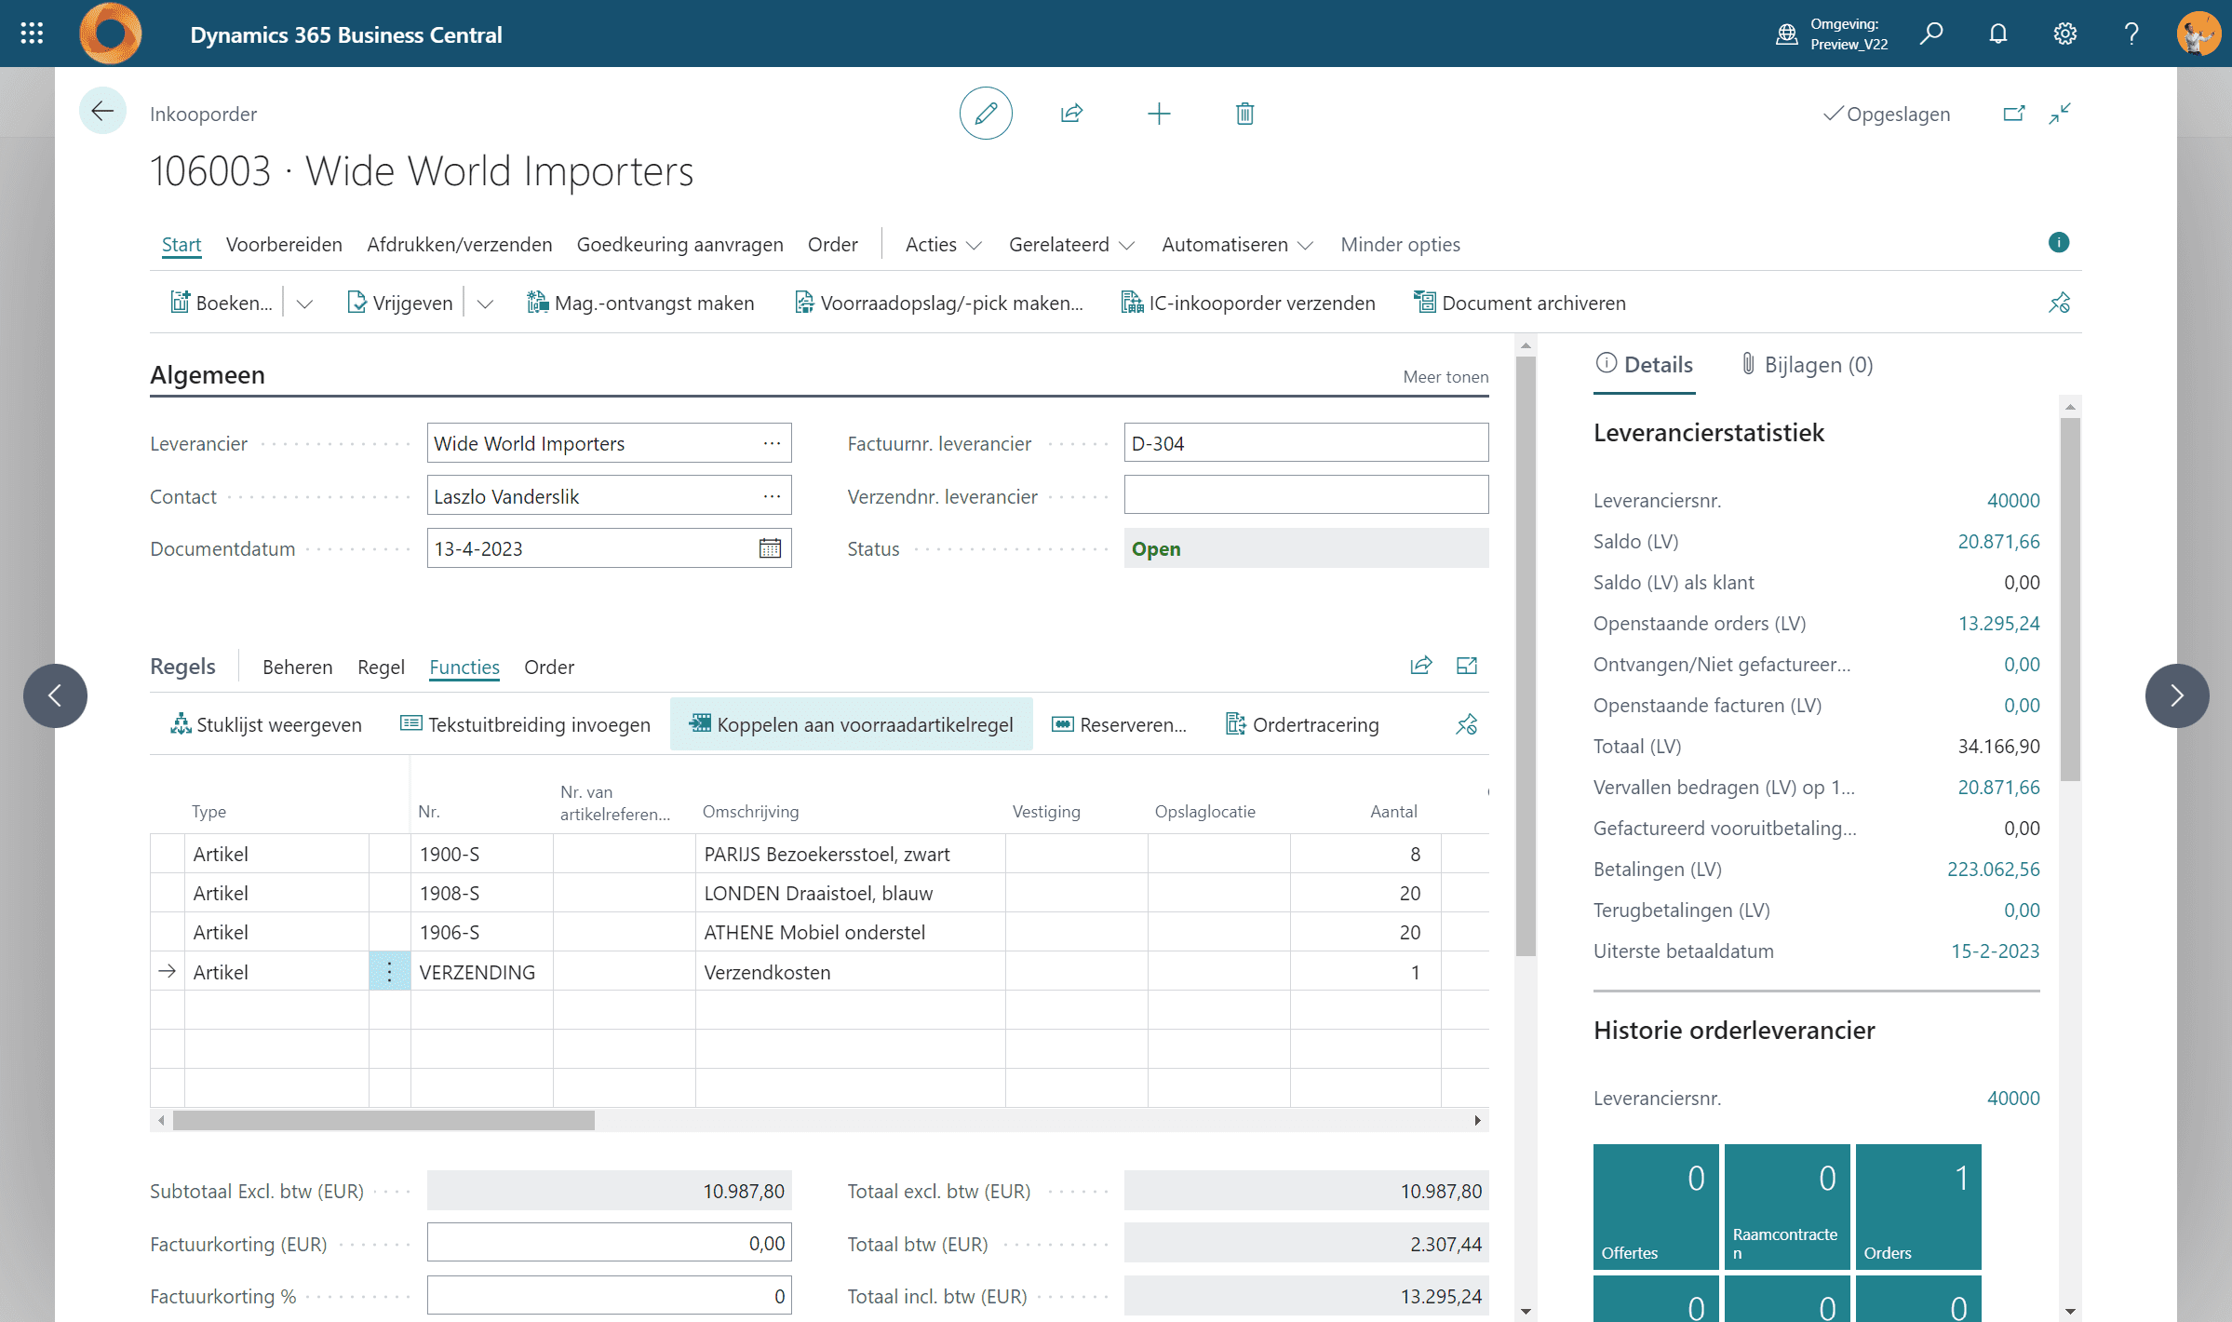Expand the Vrijgeven dropdown arrow
This screenshot has width=2232, height=1322.
(485, 304)
